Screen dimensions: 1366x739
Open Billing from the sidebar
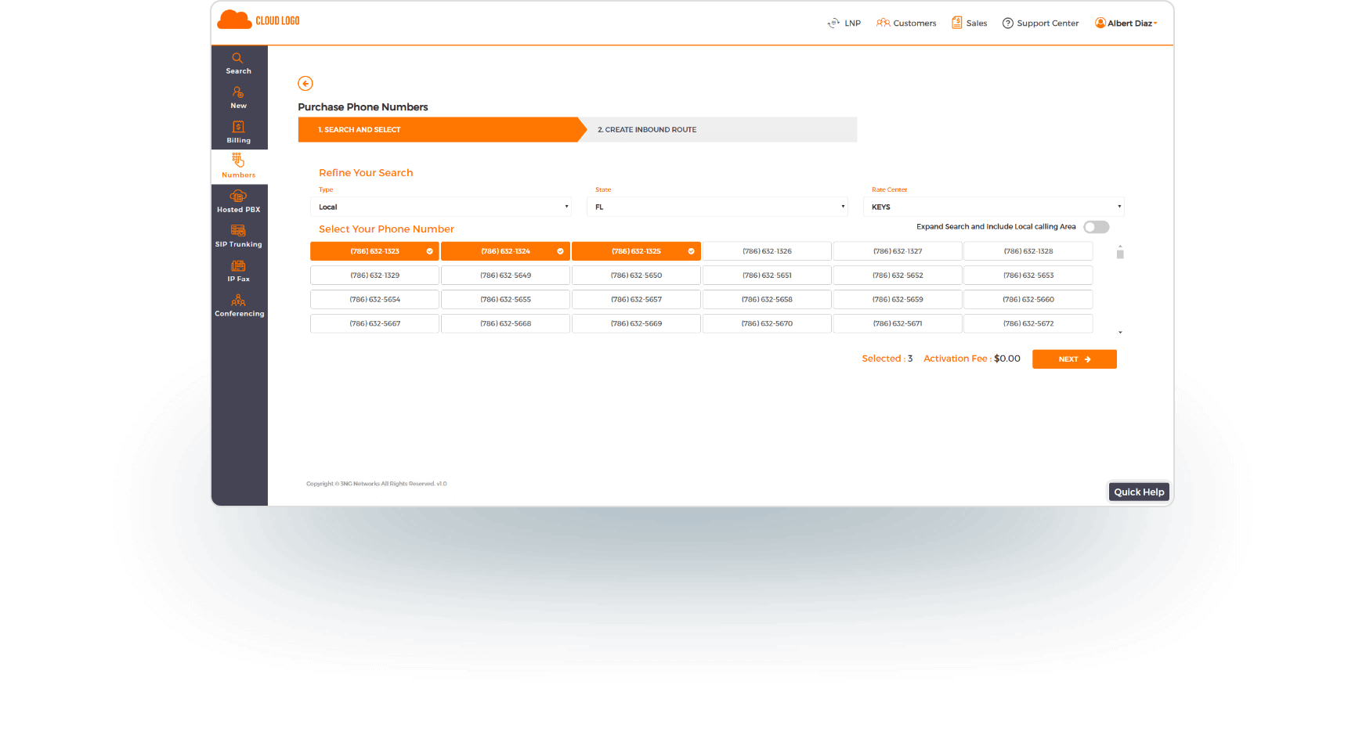click(x=238, y=132)
